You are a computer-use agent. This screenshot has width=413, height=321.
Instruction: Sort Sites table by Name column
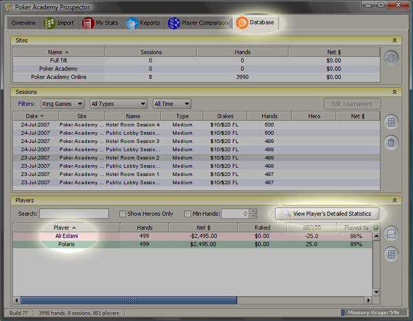59,52
